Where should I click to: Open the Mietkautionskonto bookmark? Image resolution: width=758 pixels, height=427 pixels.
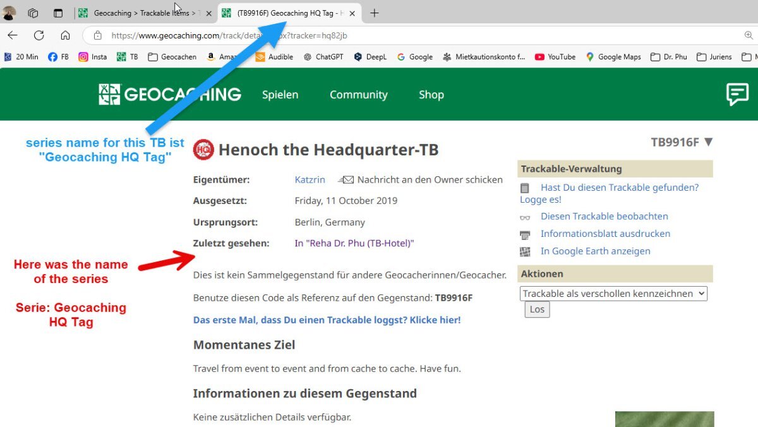pyautogui.click(x=484, y=57)
